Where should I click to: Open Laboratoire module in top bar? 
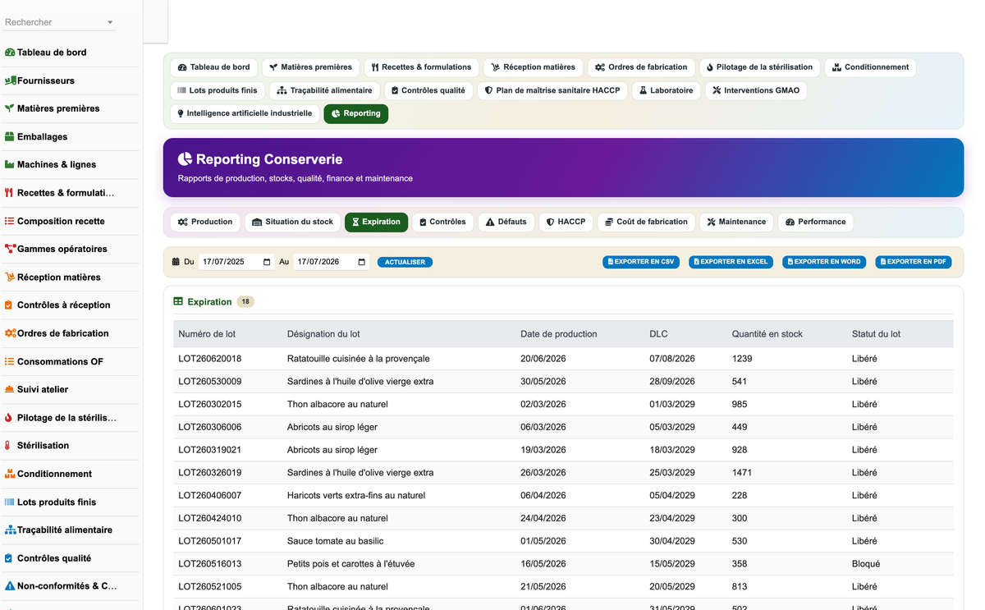(666, 90)
